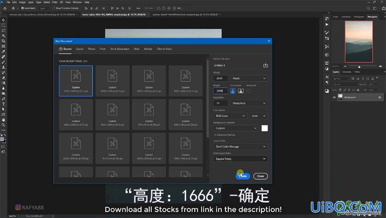Click the Untitled-1 document name field
The image size is (386, 218).
237,66
